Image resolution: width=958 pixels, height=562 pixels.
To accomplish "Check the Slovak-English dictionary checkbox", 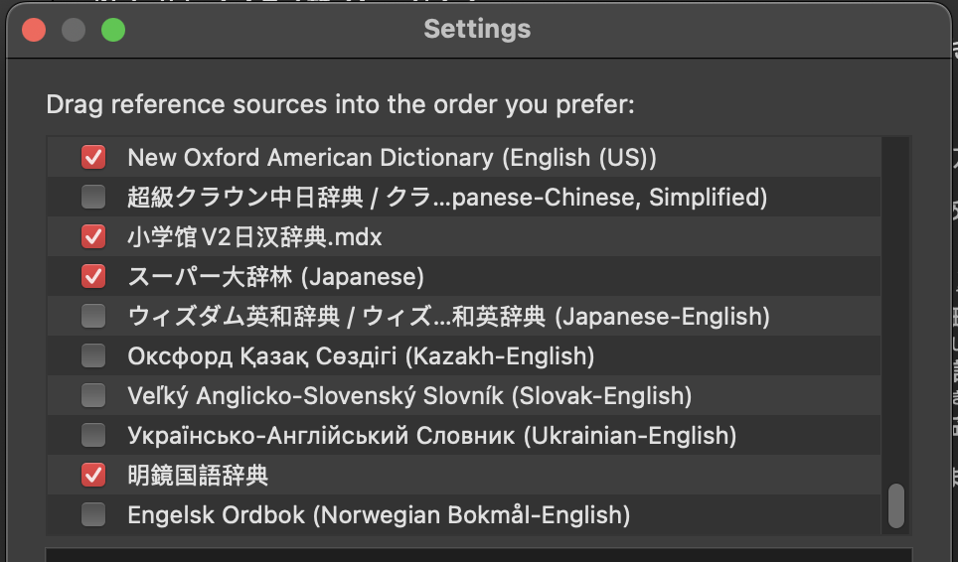I will (93, 395).
